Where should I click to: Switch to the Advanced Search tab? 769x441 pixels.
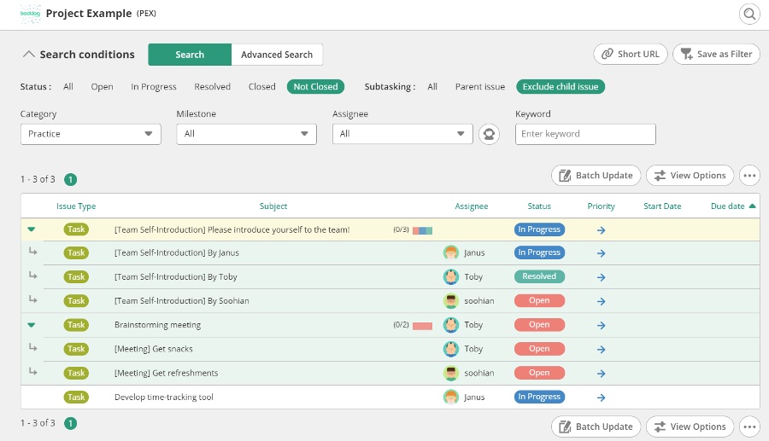[x=277, y=55]
